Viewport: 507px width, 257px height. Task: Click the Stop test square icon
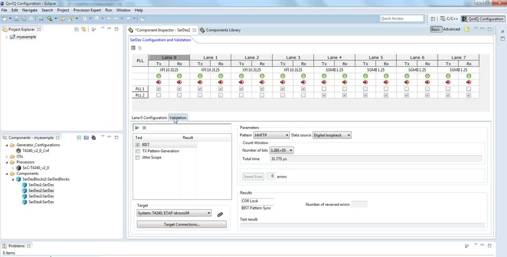(x=144, y=128)
